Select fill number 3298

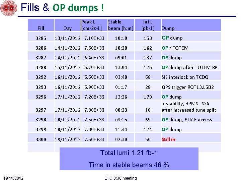click(41, 120)
